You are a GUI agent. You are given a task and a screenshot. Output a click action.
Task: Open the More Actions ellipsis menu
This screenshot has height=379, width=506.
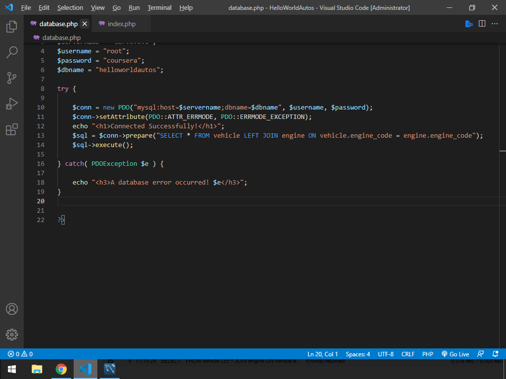[495, 24]
